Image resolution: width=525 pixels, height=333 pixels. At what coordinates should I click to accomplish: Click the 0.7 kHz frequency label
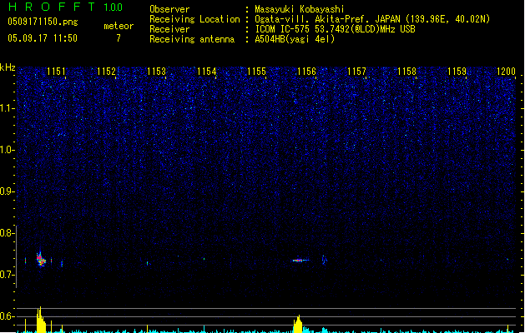tap(7, 275)
